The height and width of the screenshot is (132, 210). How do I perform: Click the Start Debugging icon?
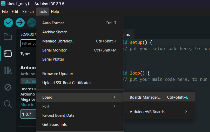click(31, 23)
